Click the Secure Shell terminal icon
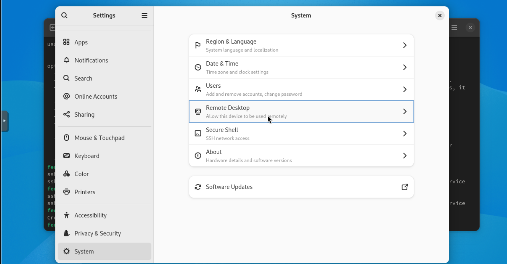507x264 pixels. click(198, 134)
